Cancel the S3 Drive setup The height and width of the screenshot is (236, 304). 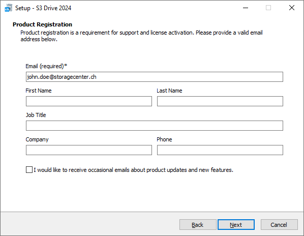click(279, 225)
